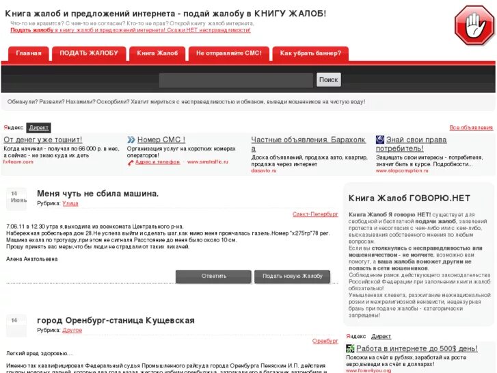
Task: Open the Работа в интернете до 500$ ad
Action: tap(417, 348)
